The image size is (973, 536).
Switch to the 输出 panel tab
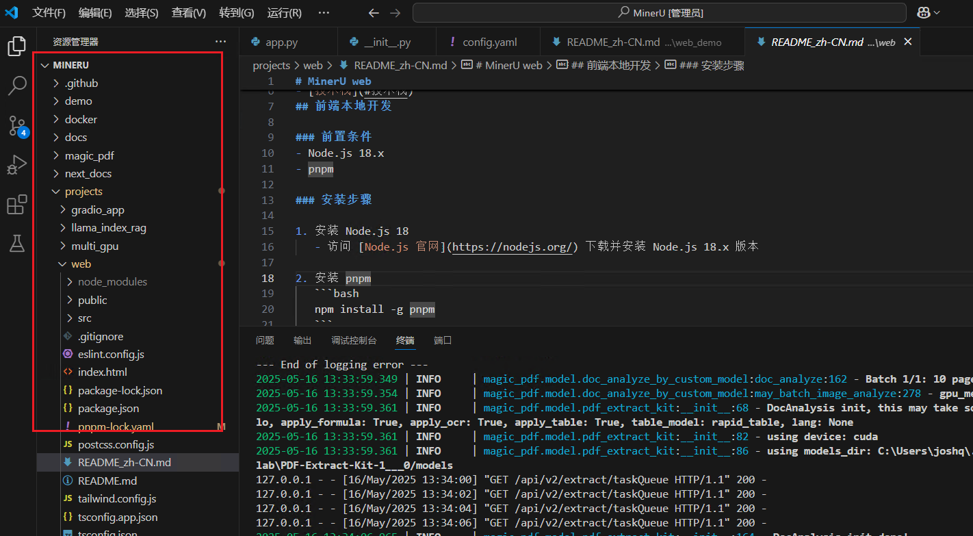pos(302,340)
